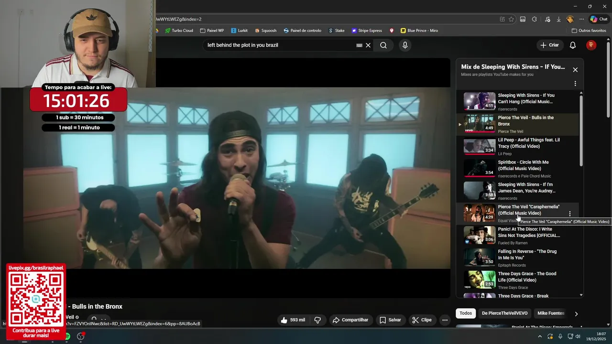The height and width of the screenshot is (344, 612).
Task: Close the Mix playlist panel
Action: coord(575,70)
